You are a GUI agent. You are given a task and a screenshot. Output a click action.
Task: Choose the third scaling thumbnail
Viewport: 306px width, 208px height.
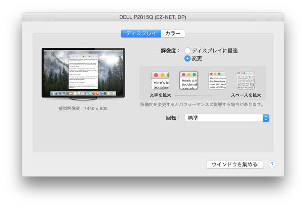click(x=217, y=81)
